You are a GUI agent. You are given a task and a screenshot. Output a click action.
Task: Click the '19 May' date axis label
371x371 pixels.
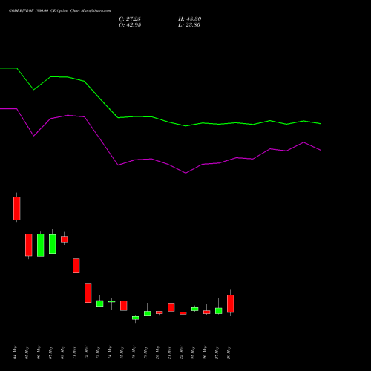[x=145, y=352]
